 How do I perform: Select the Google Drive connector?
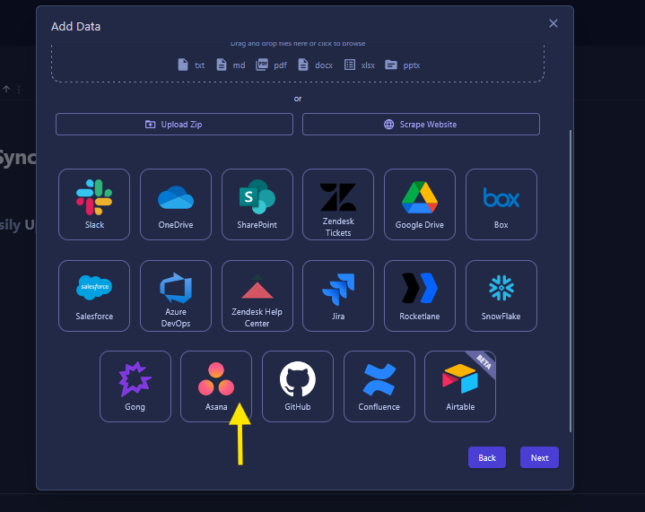point(420,204)
